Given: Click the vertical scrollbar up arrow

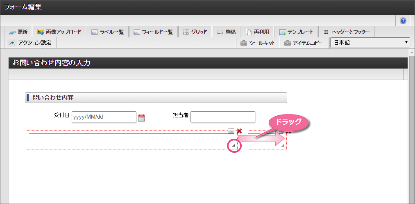Looking at the screenshot, I should pos(412,52).
